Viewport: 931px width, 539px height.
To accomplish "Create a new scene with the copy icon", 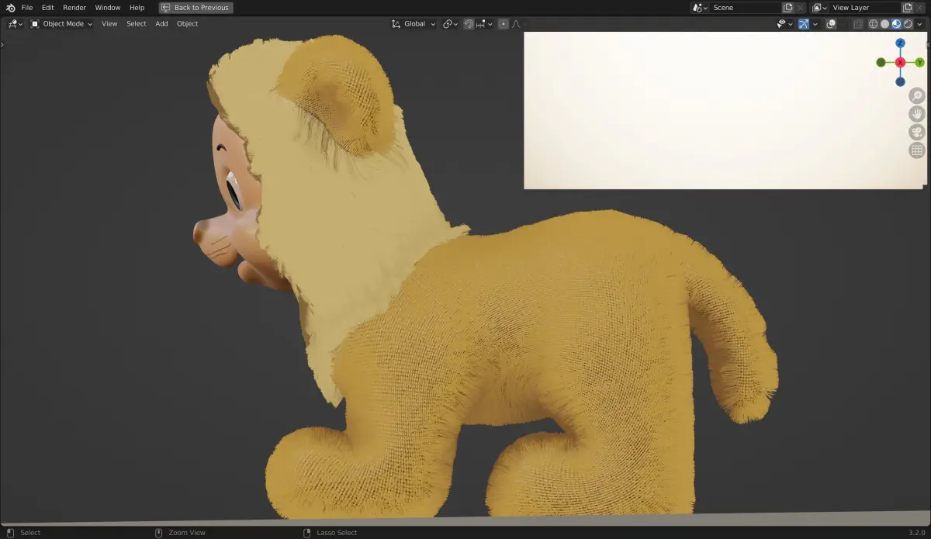I will (x=788, y=8).
